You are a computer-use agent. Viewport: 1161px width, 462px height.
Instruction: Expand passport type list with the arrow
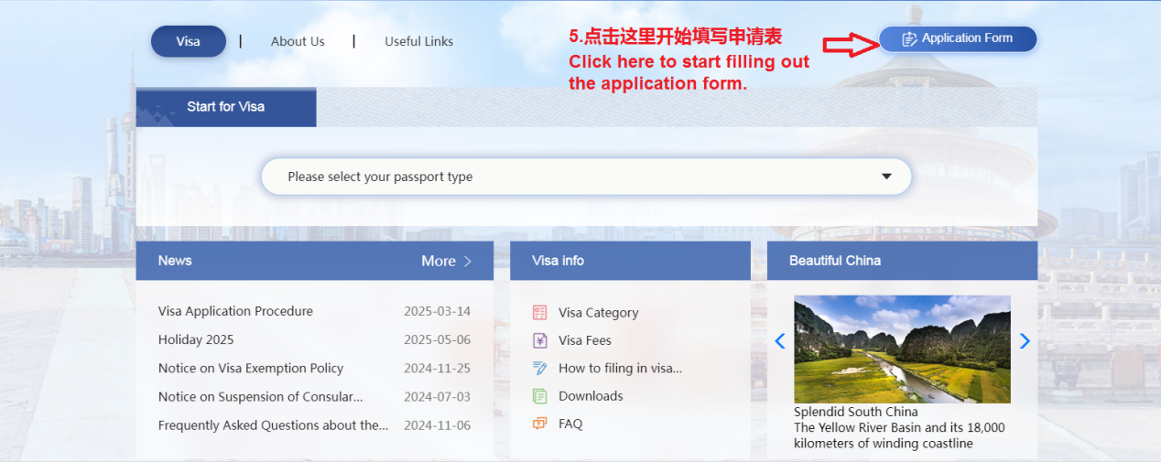886,177
